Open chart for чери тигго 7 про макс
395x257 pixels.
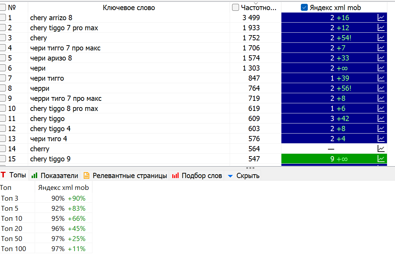[381, 48]
